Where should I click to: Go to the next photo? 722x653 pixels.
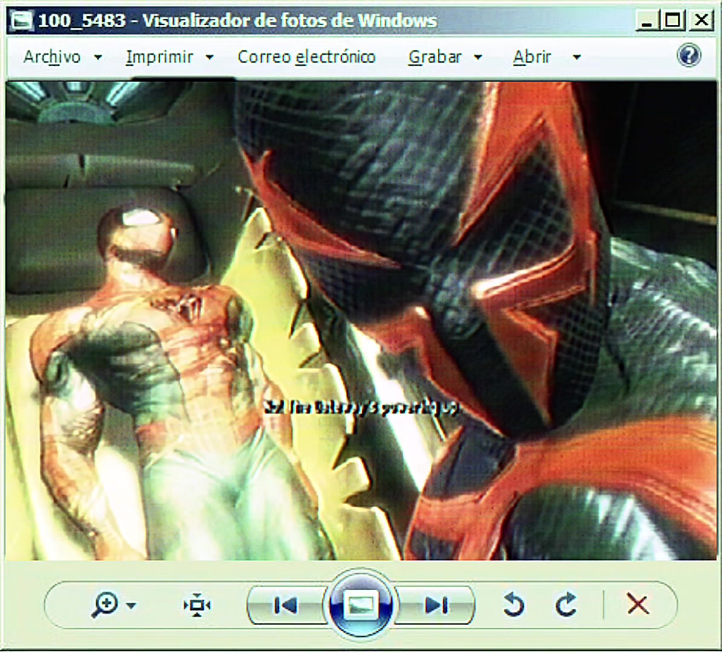coord(435,605)
